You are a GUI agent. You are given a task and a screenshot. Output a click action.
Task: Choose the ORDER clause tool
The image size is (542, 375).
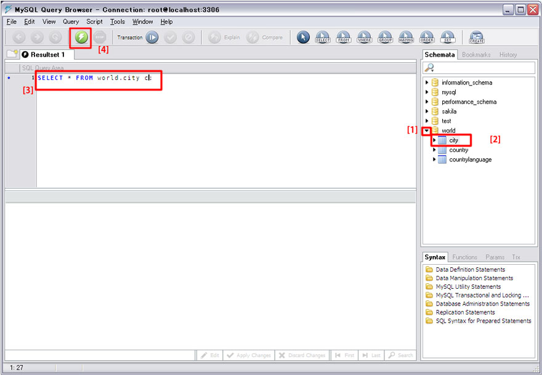(427, 38)
